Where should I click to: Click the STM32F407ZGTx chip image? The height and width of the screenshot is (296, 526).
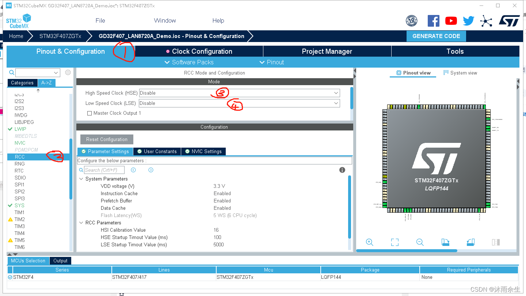tap(436, 159)
